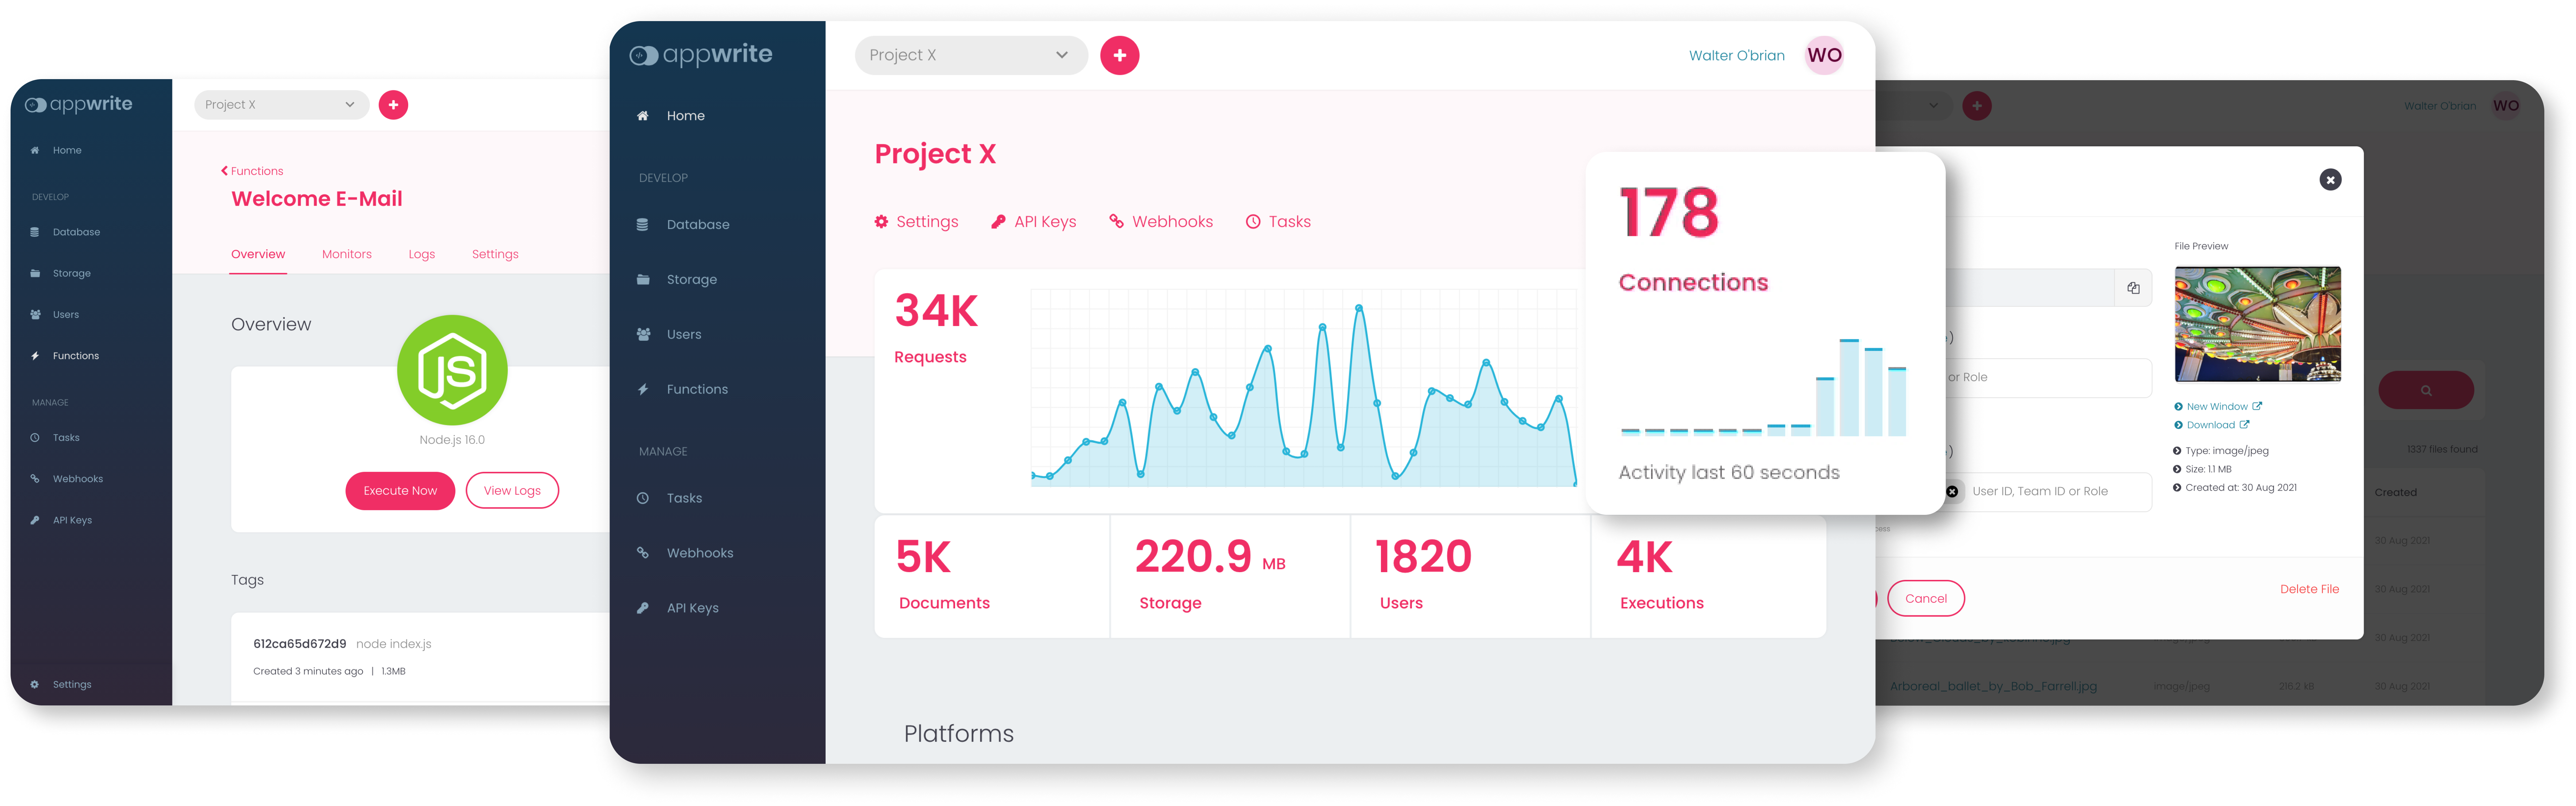Image resolution: width=2576 pixels, height=806 pixels.
Task: Click the Functions bolt icon in left window sidebar
Action: click(35, 356)
